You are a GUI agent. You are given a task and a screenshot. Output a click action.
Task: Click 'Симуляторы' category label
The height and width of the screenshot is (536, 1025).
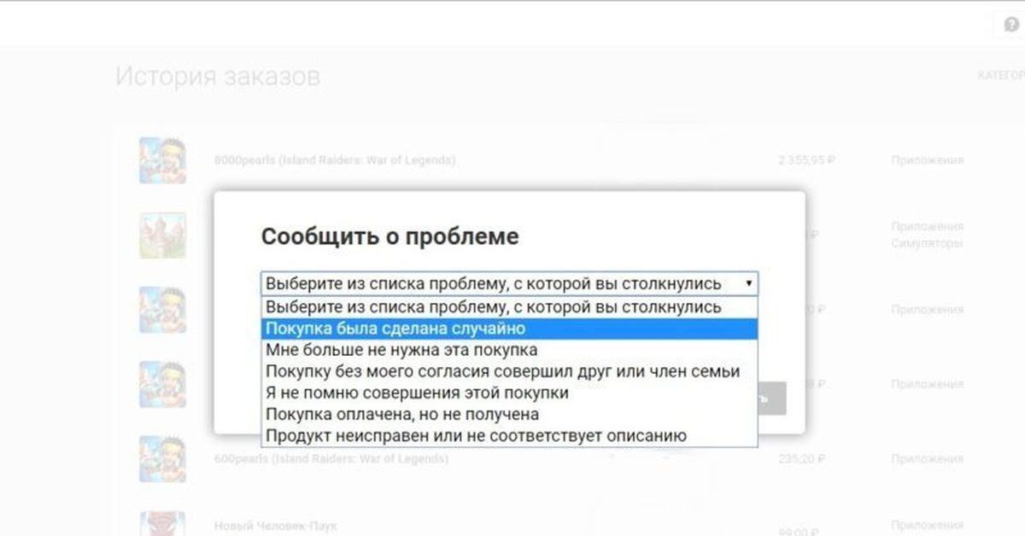point(927,243)
